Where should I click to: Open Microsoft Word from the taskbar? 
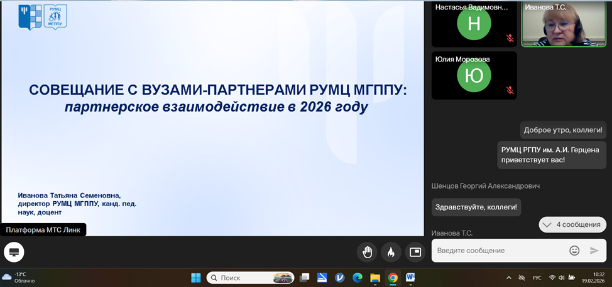tap(410, 278)
